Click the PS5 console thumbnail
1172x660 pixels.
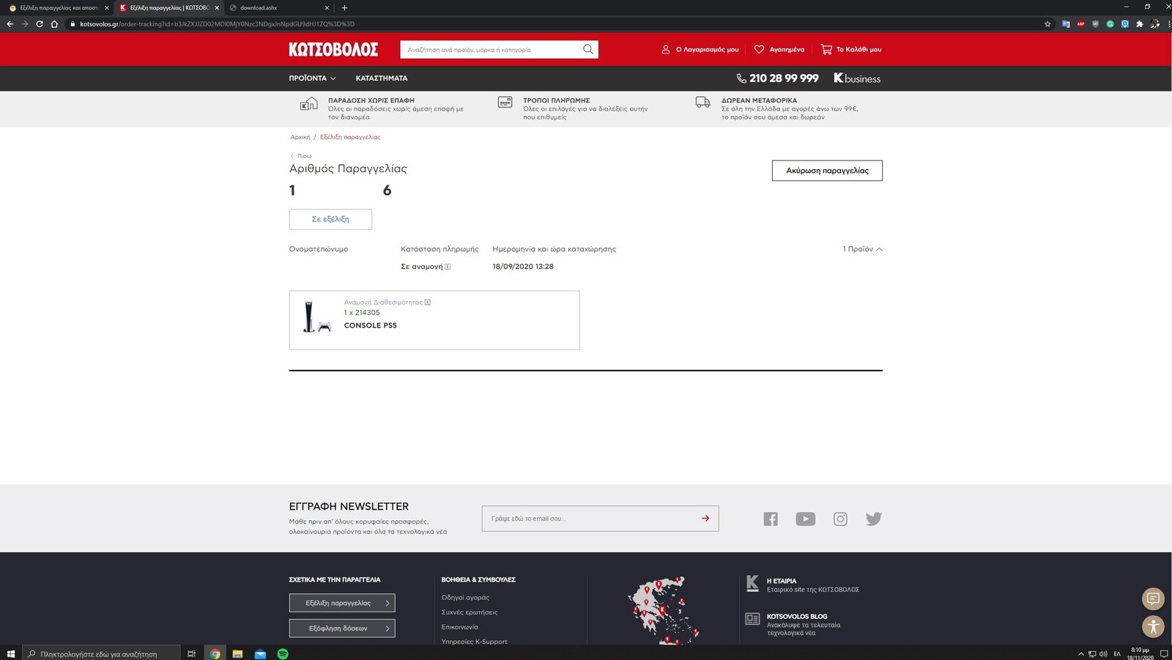pyautogui.click(x=316, y=317)
